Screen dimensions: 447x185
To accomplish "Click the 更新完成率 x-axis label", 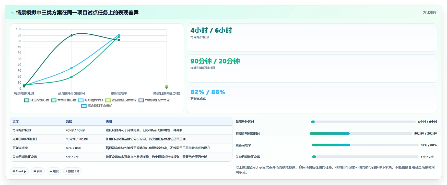I will coord(119,94).
